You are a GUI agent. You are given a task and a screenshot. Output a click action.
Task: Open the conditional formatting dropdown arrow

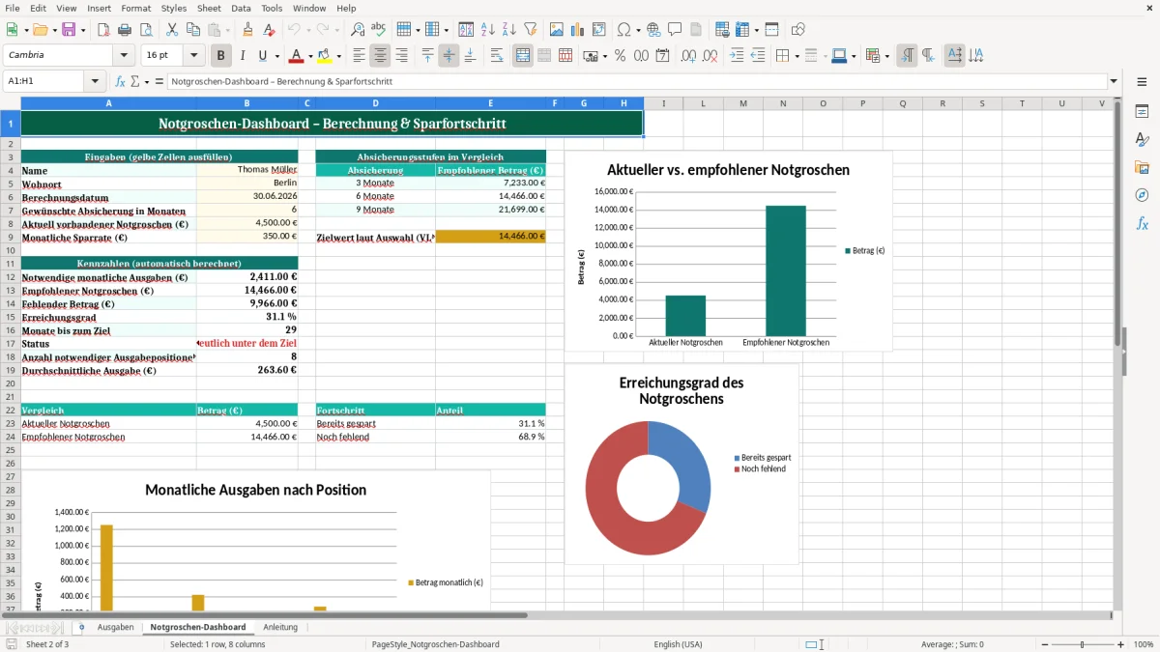click(x=886, y=56)
